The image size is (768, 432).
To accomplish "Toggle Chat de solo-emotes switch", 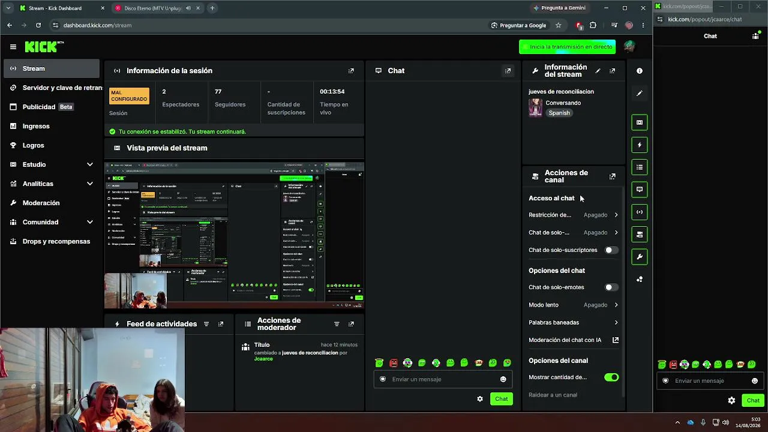I will coord(611,287).
